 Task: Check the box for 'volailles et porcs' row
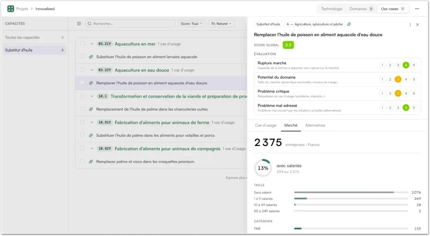(82, 135)
